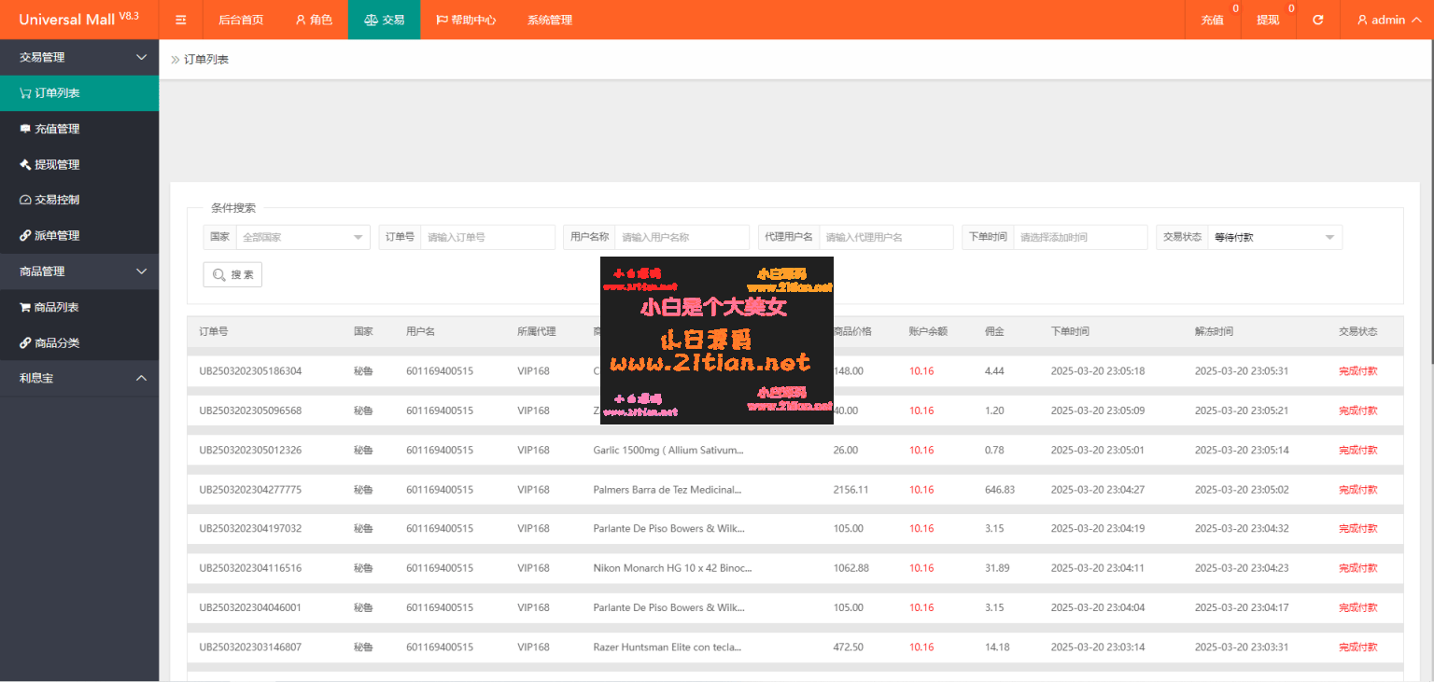Screen dimensions: 1434x682
Task: Click the refresh icon in top bar
Action: tap(1318, 20)
